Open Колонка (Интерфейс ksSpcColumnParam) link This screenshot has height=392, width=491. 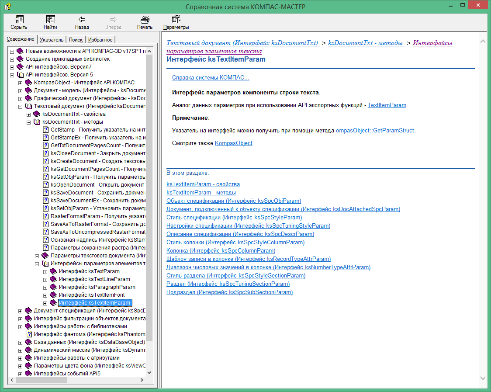221,251
